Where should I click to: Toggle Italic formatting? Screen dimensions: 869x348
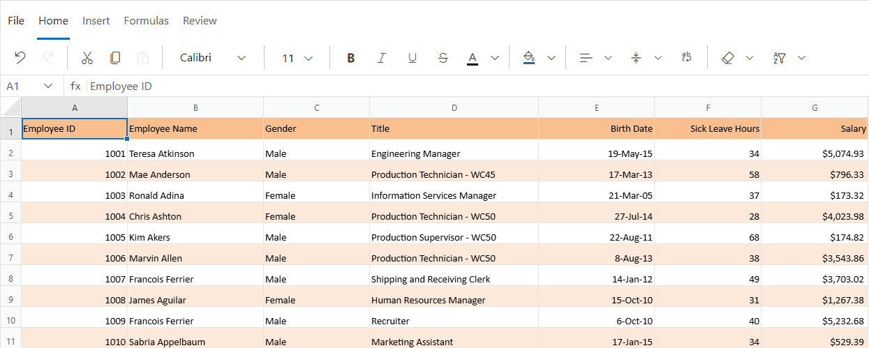click(x=381, y=58)
